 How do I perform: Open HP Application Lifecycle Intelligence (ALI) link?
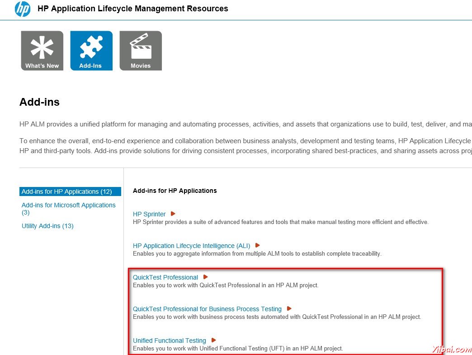coord(191,246)
